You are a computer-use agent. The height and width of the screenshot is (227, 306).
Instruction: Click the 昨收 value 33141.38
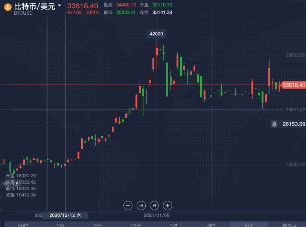(x=162, y=12)
